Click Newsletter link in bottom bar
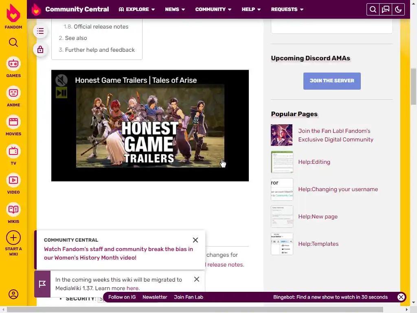Screen dimensions: 417x313 click(155, 297)
